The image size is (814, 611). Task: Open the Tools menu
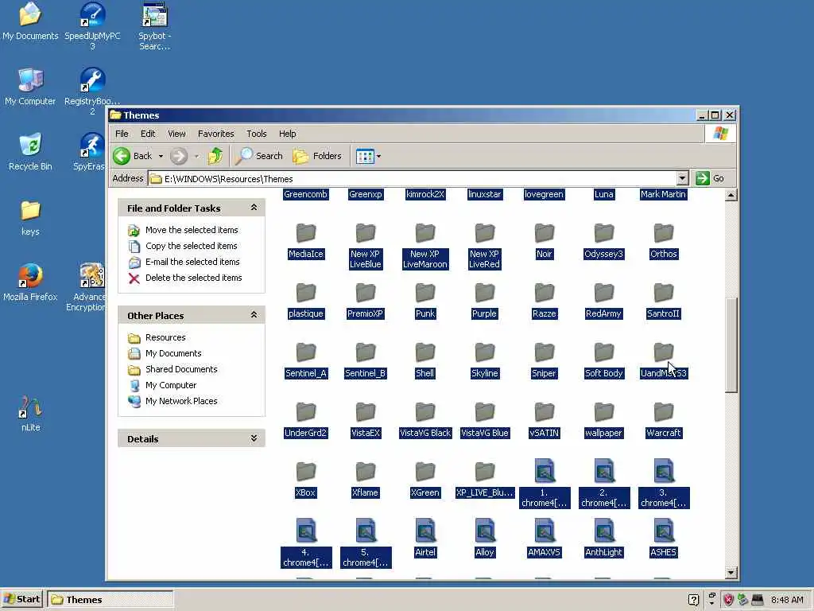click(x=257, y=134)
